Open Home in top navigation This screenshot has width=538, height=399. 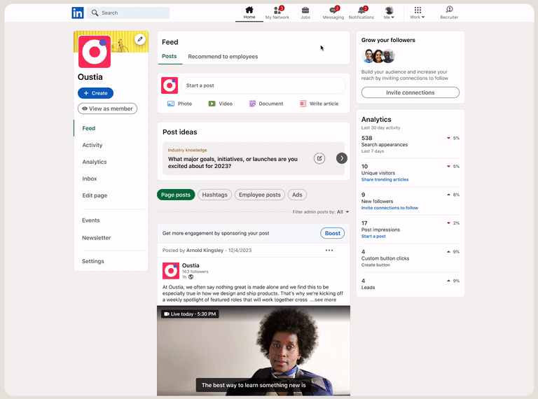(249, 13)
